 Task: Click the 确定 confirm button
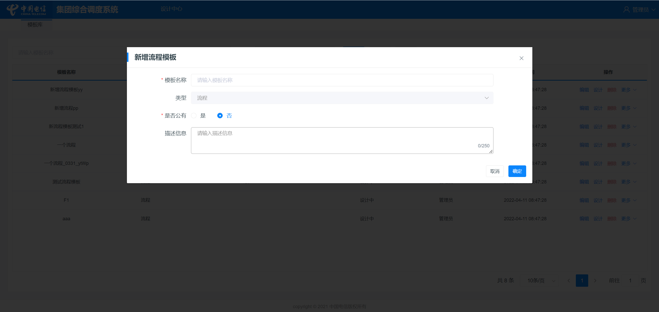[517, 171]
